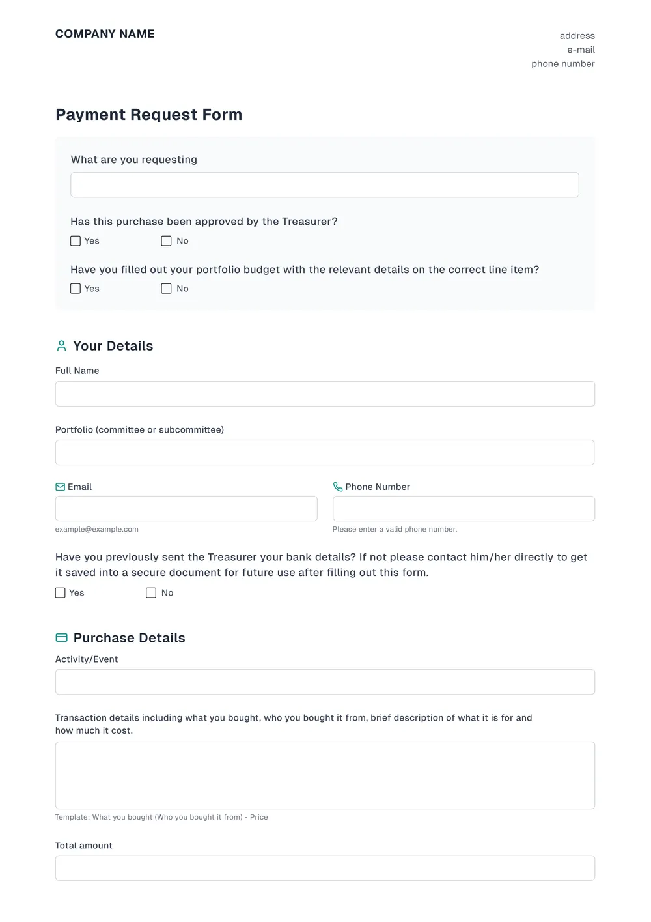Click the transaction details text area
The width and height of the screenshot is (651, 922).
click(x=325, y=775)
